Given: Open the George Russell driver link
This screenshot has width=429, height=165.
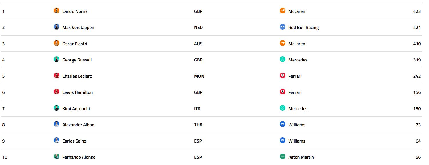Looking at the screenshot, I should pos(77,60).
